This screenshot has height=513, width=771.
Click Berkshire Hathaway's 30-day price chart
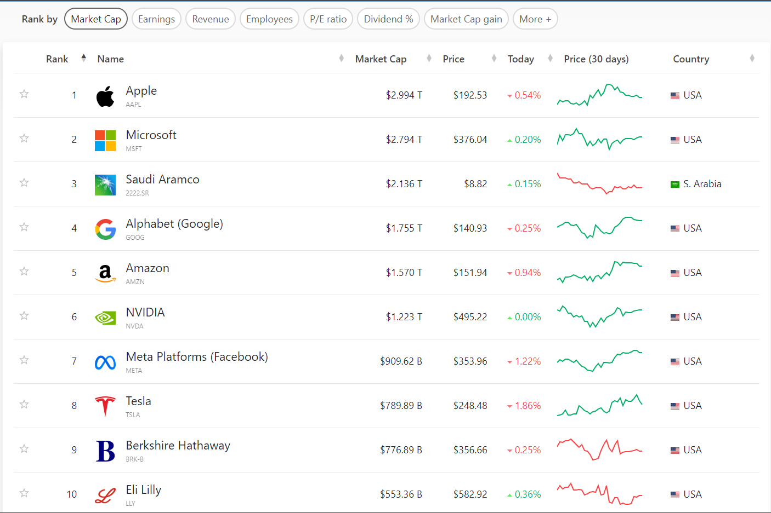pyautogui.click(x=599, y=449)
